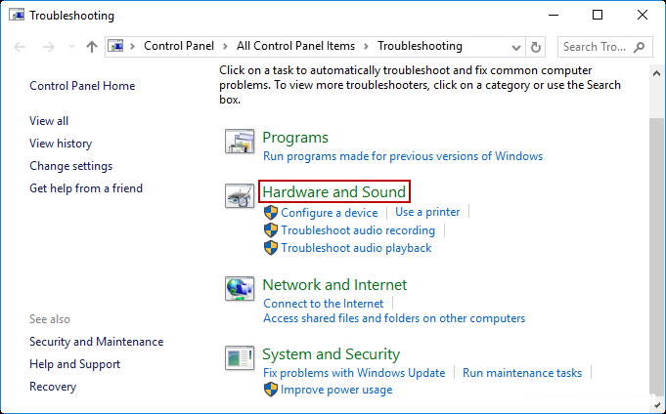
Task: Open Security and Maintenance link
Action: click(97, 342)
